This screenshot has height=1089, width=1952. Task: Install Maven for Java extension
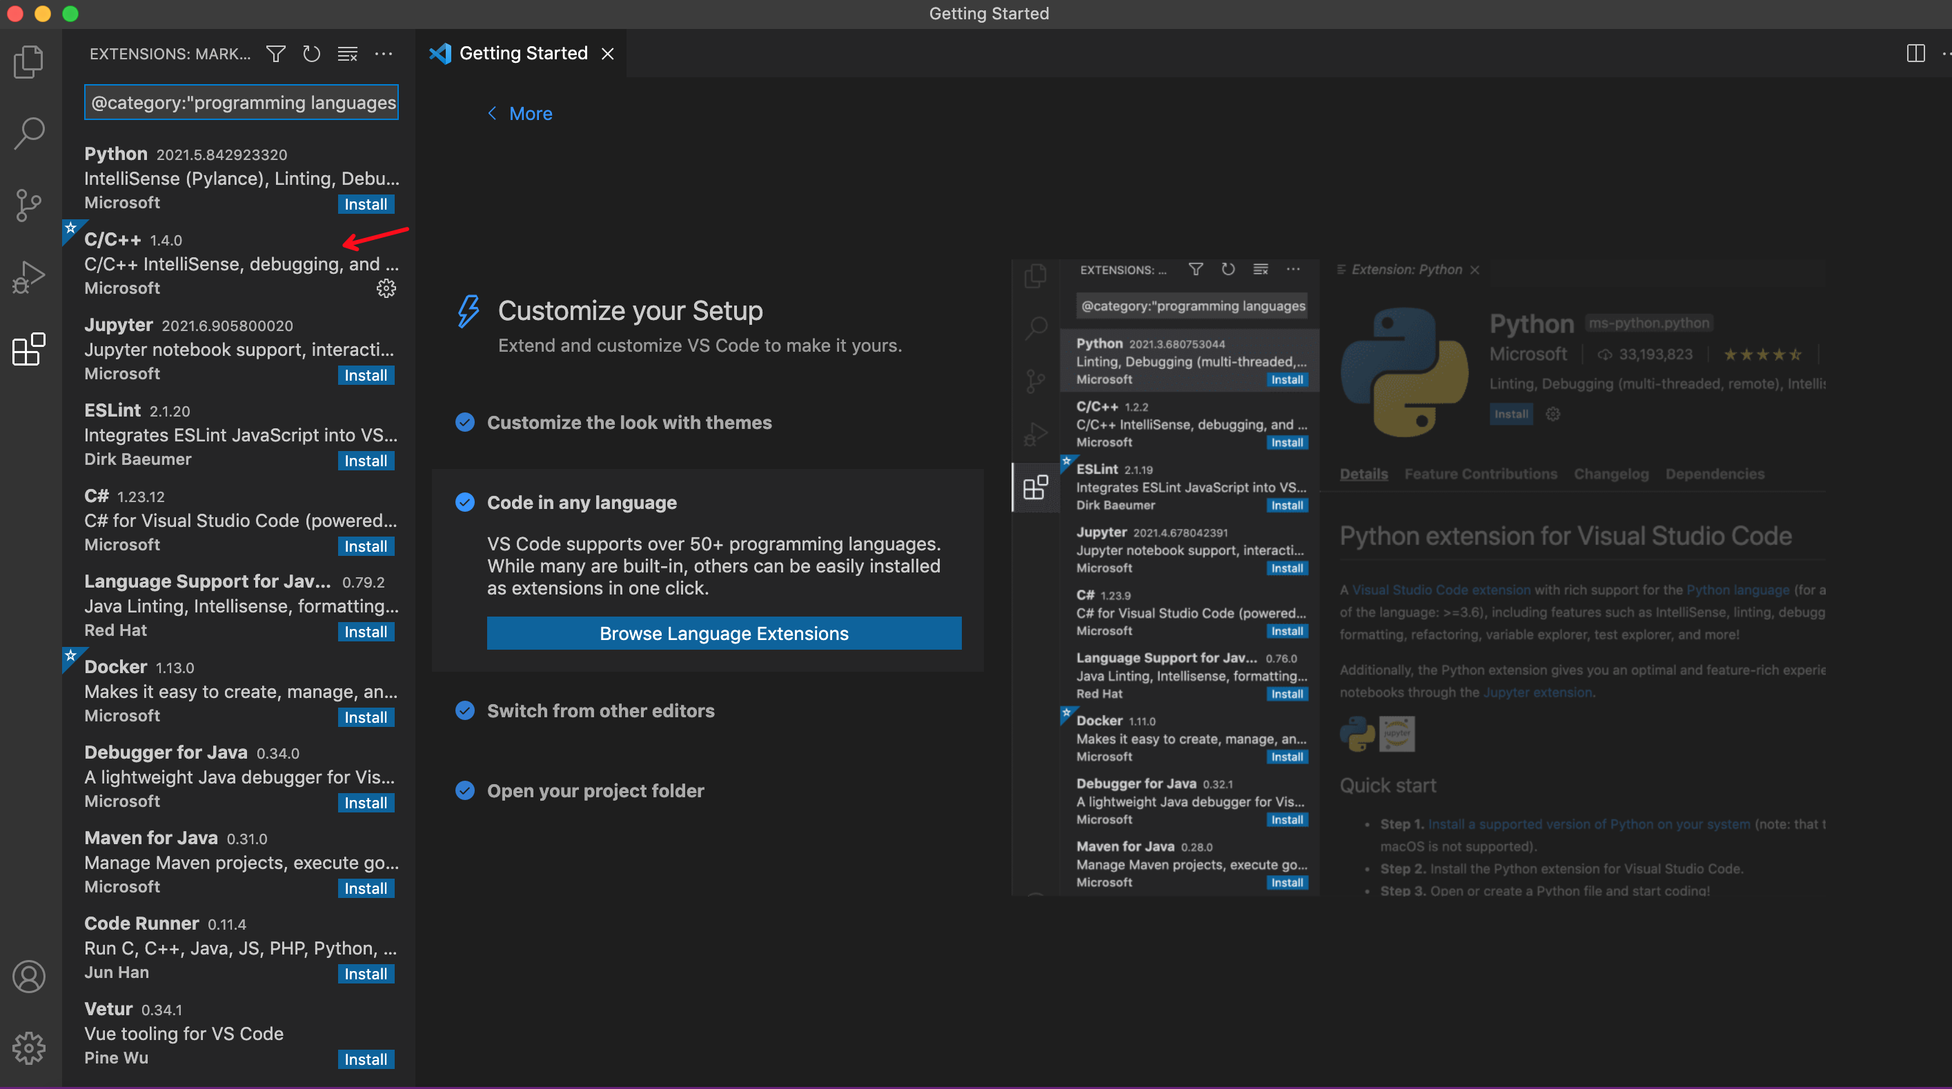[366, 888]
